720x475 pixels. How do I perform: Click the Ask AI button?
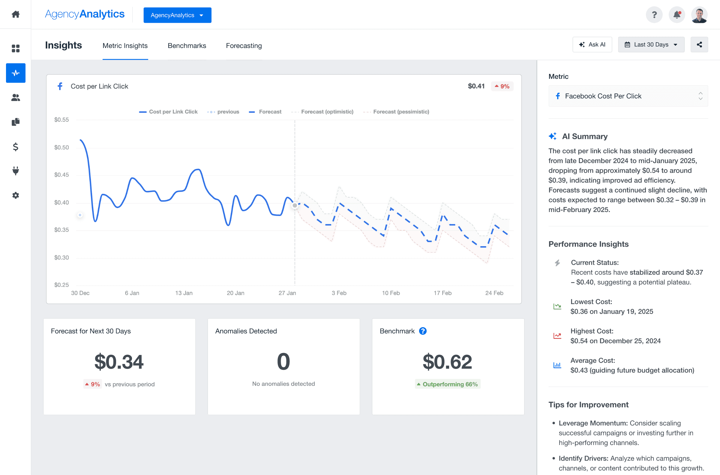pos(592,44)
